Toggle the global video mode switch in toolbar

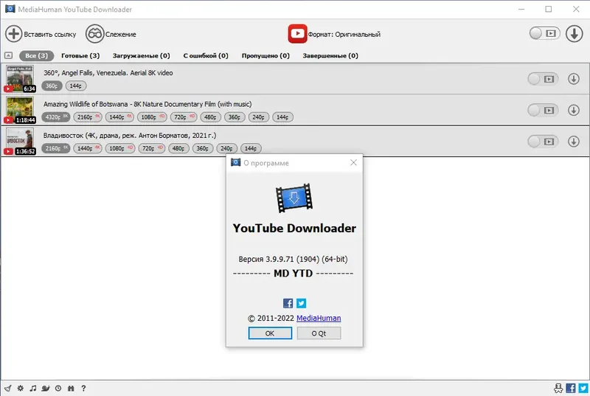point(544,33)
